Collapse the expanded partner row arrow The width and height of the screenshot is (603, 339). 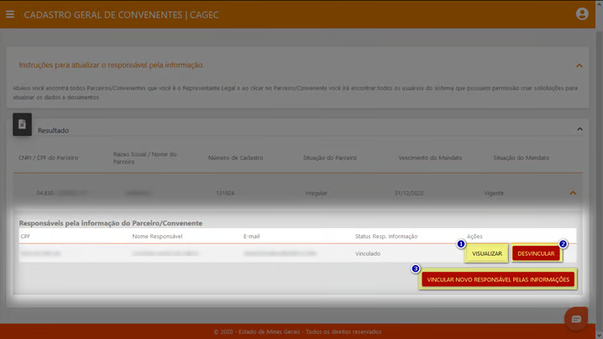(x=573, y=193)
